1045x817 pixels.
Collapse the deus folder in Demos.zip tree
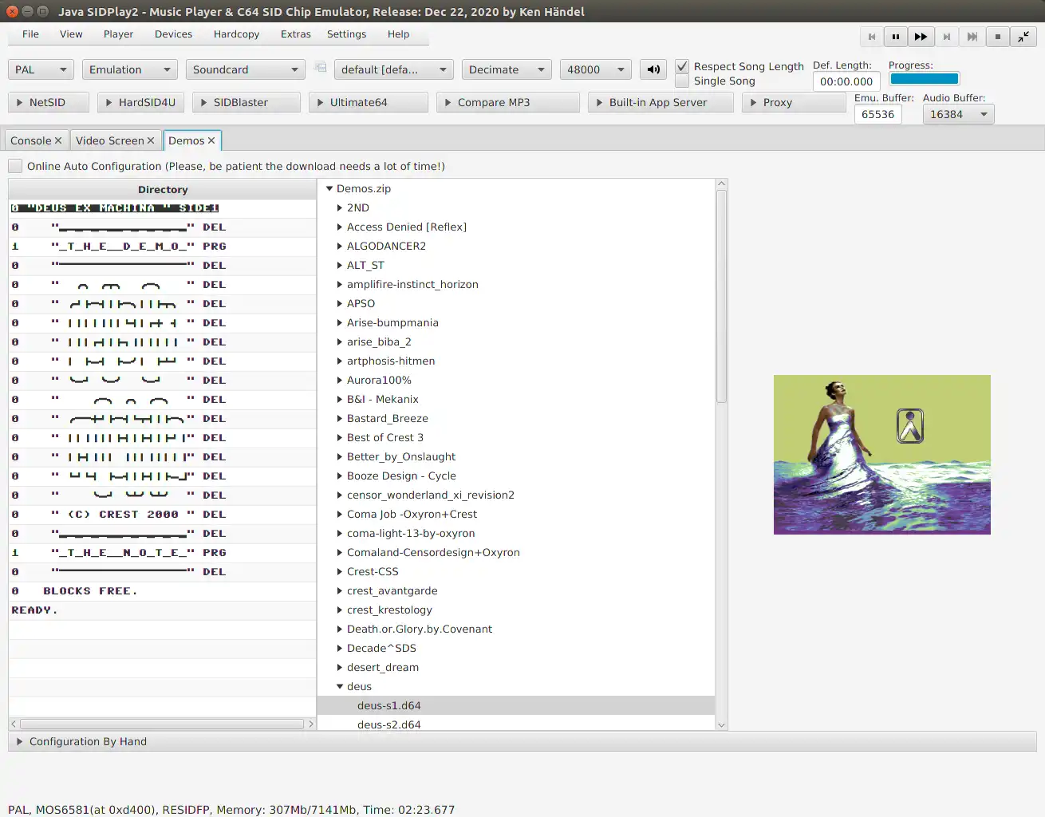(x=341, y=686)
